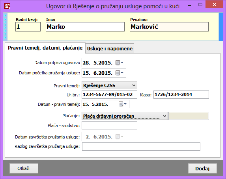The width and height of the screenshot is (226, 179).
Task: Open calendar for Datum - pravni temelj
Action: [123, 104]
